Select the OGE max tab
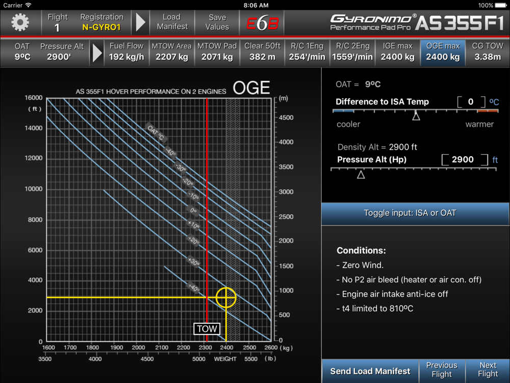Screen dimensions: 510x383 pyautogui.click(x=443, y=53)
